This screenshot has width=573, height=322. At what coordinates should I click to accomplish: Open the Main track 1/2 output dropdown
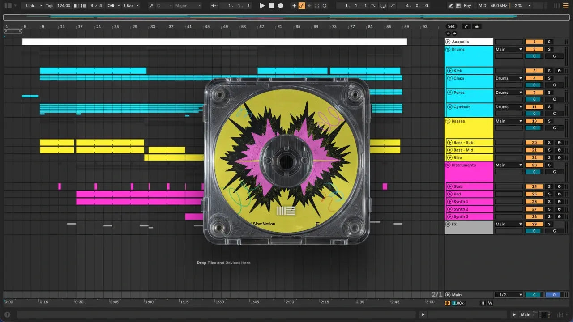coord(509,295)
